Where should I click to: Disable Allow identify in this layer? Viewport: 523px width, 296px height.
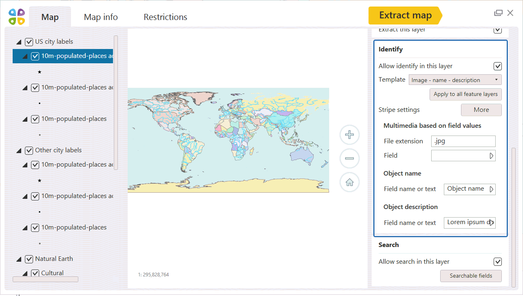[x=497, y=66]
